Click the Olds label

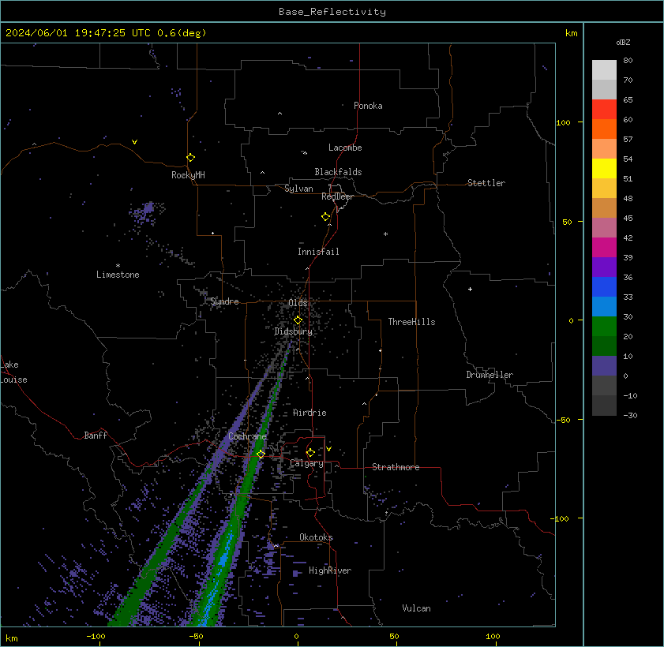click(298, 303)
